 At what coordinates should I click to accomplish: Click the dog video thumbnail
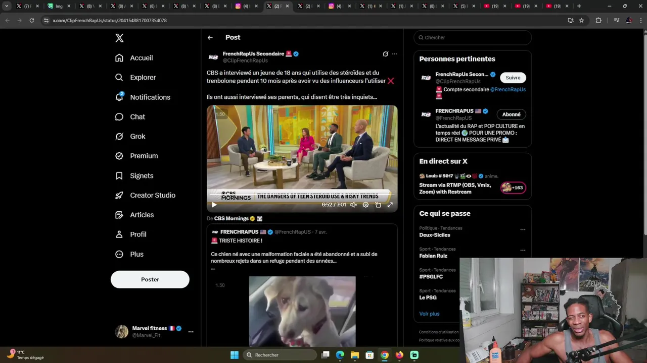pos(302,311)
